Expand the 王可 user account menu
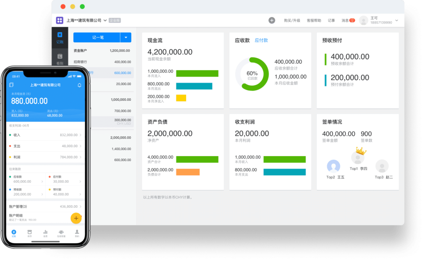The height and width of the screenshot is (264, 425). tap(396, 20)
